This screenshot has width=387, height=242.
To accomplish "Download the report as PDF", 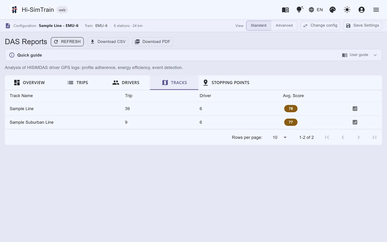I will pyautogui.click(x=153, y=42).
